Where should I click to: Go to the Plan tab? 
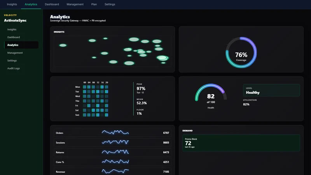click(x=94, y=4)
